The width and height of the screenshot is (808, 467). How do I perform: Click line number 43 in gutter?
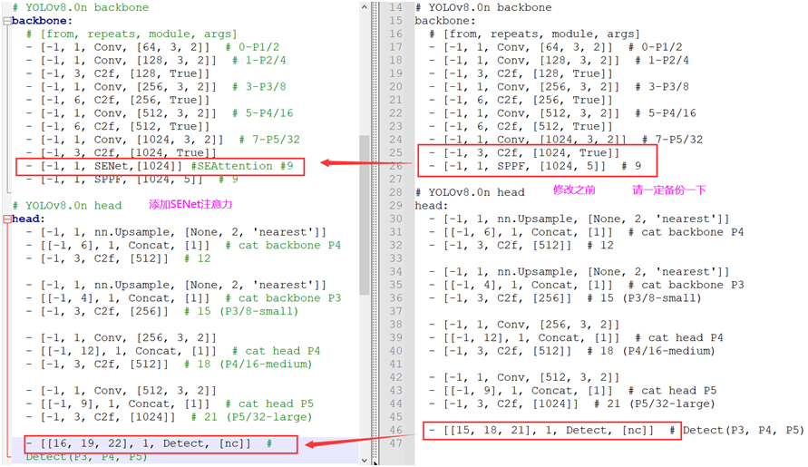pyautogui.click(x=395, y=390)
